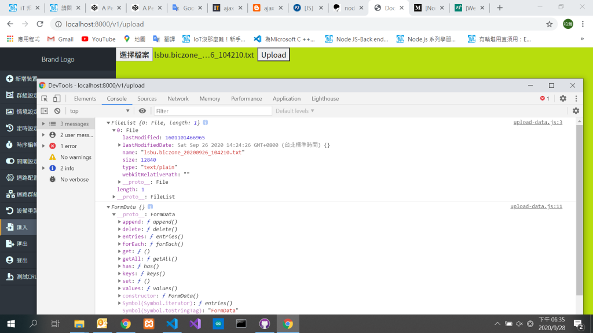Open DevTools settings gear icon
This screenshot has height=333, width=593.
563,98
